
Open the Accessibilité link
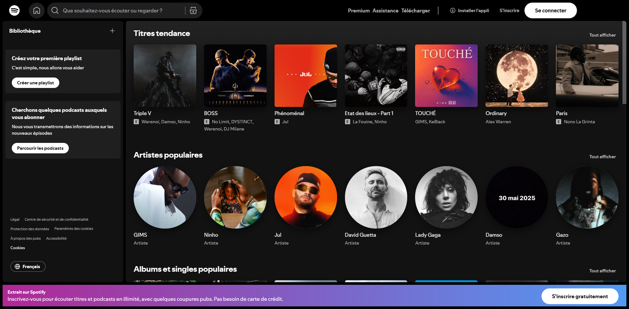pos(56,238)
